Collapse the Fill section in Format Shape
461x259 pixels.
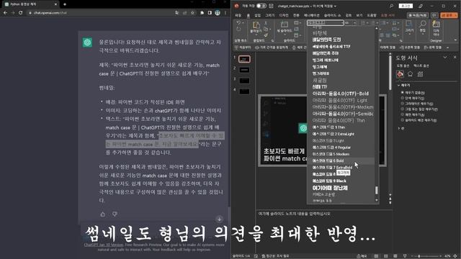(x=399, y=85)
